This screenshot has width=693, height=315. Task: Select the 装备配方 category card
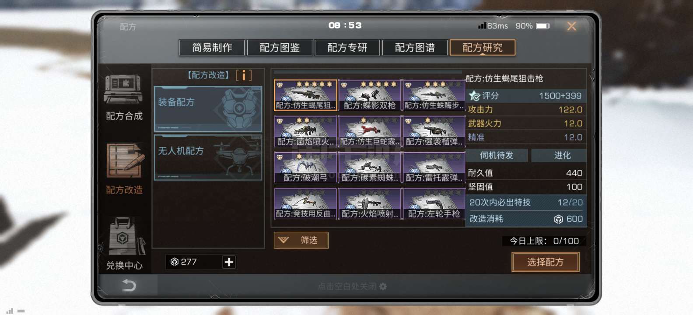pyautogui.click(x=208, y=109)
